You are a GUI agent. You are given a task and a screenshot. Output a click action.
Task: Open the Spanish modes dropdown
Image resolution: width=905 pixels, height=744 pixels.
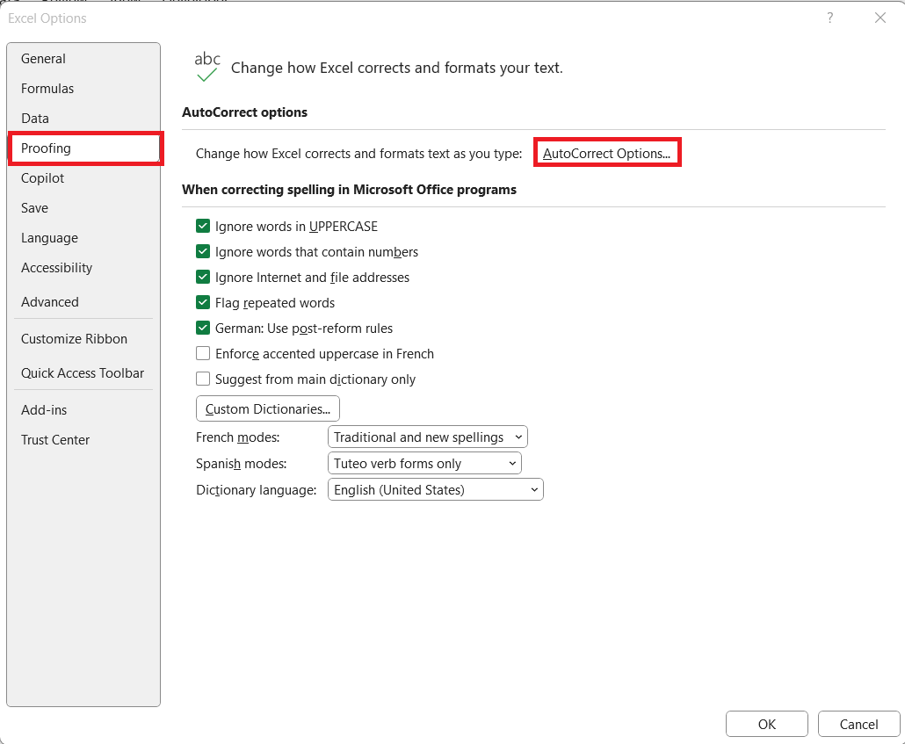tap(424, 463)
